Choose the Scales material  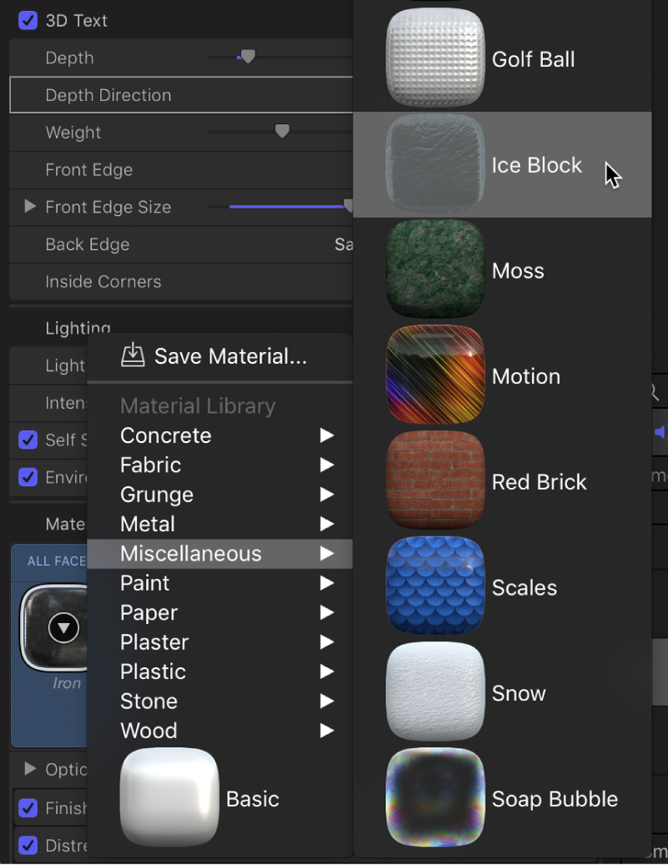[x=434, y=586]
